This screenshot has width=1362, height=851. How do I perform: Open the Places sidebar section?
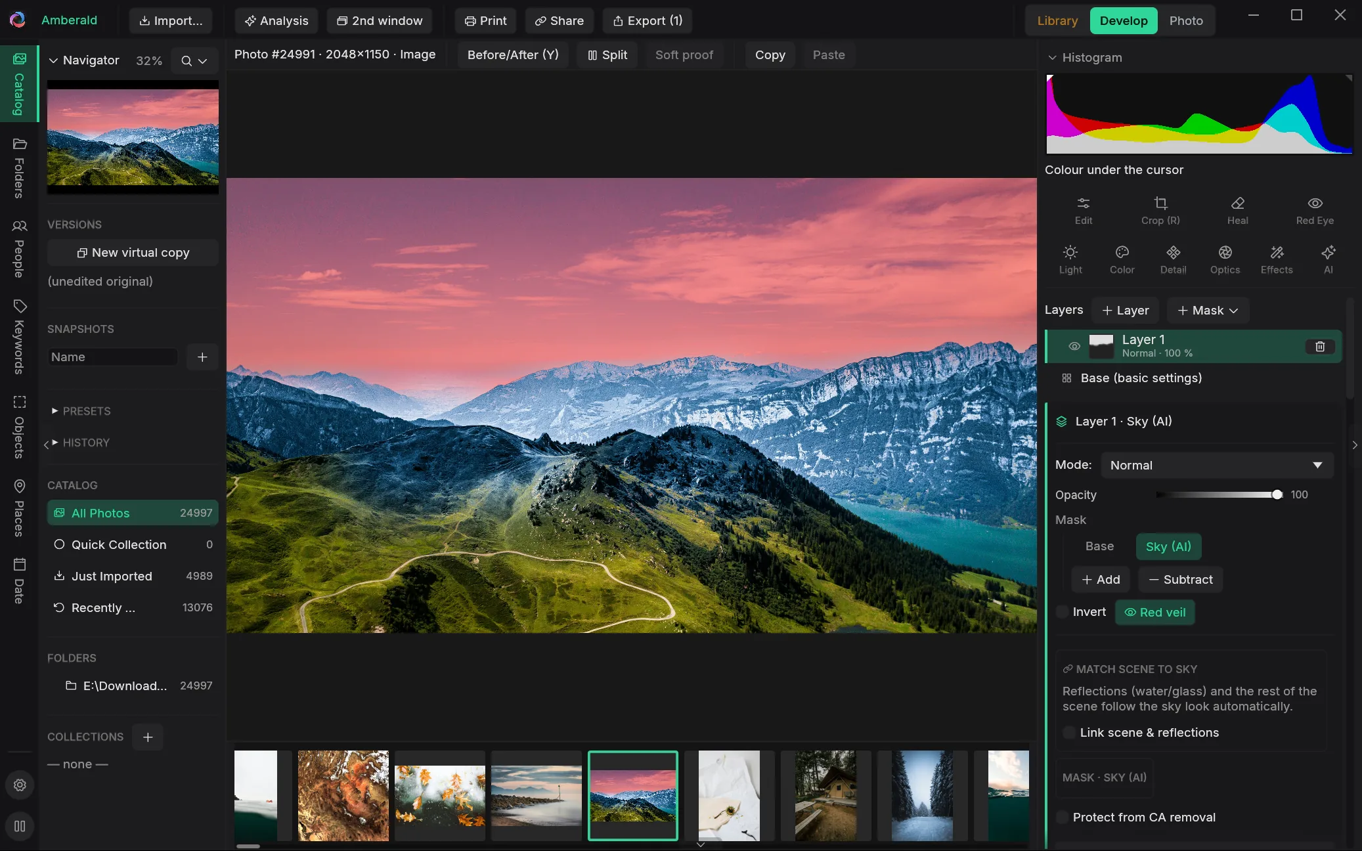coord(19,508)
